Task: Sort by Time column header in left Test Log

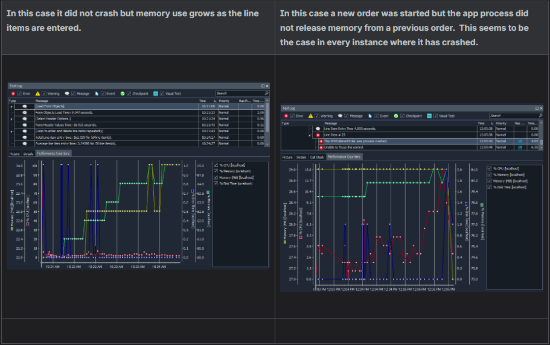Action: (203, 101)
